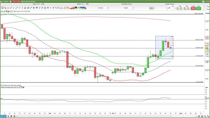Pick the black color swatch

pos(76,7)
